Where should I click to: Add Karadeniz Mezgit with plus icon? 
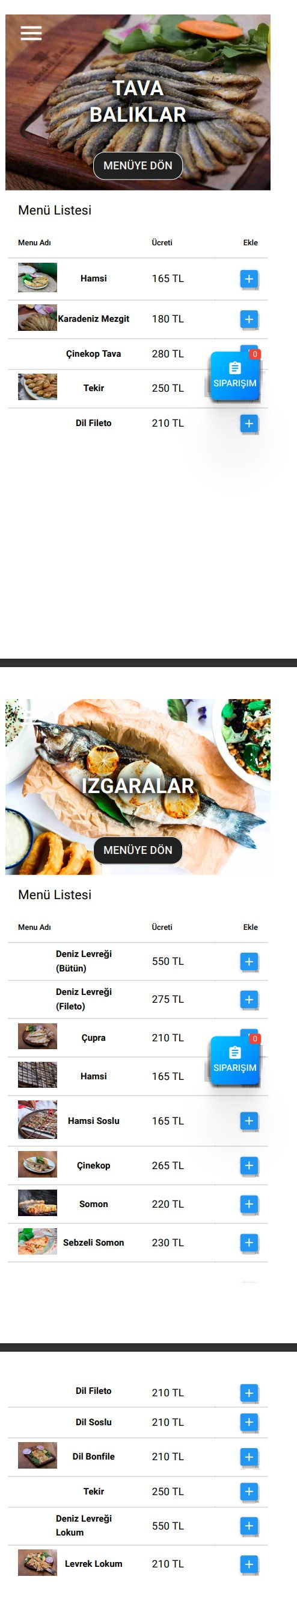(x=248, y=319)
